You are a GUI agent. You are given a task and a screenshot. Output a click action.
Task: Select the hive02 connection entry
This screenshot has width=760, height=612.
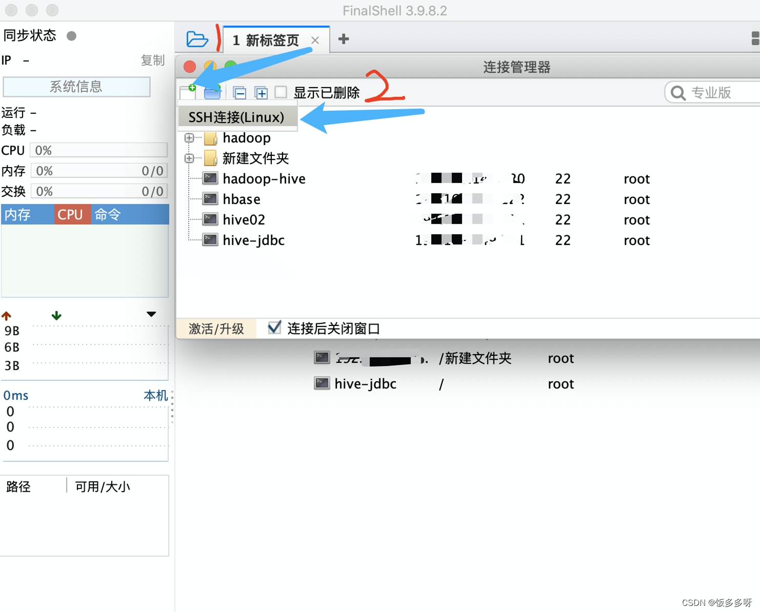click(244, 220)
